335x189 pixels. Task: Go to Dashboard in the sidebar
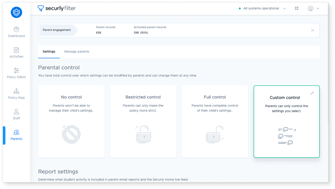16,32
